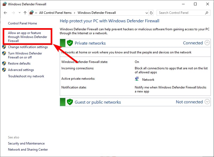Click the search magnifier icon
Screen dimensions: 214x157
pyautogui.click(x=207, y=13)
